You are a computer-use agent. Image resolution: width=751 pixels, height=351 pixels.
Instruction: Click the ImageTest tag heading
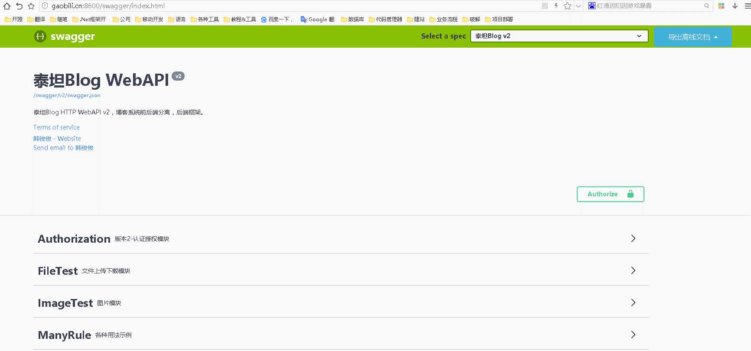[x=65, y=303]
